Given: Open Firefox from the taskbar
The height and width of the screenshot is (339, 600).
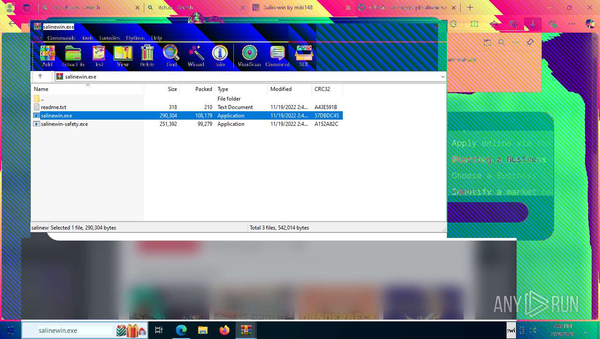Looking at the screenshot, I should (x=225, y=330).
